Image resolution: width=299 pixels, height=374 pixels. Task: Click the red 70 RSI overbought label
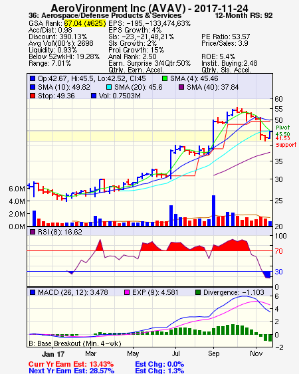pyautogui.click(x=278, y=251)
